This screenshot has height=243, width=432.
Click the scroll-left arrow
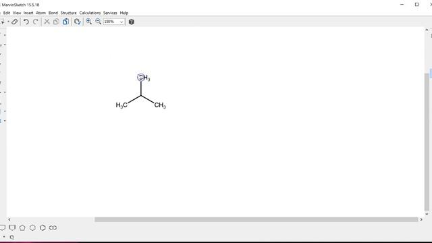tap(9, 219)
